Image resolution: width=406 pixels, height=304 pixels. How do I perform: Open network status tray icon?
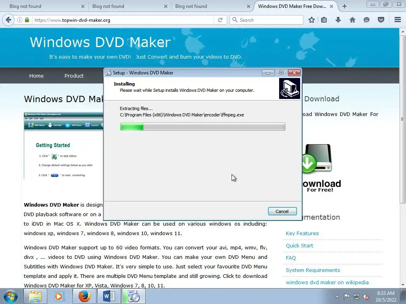tap(356, 296)
